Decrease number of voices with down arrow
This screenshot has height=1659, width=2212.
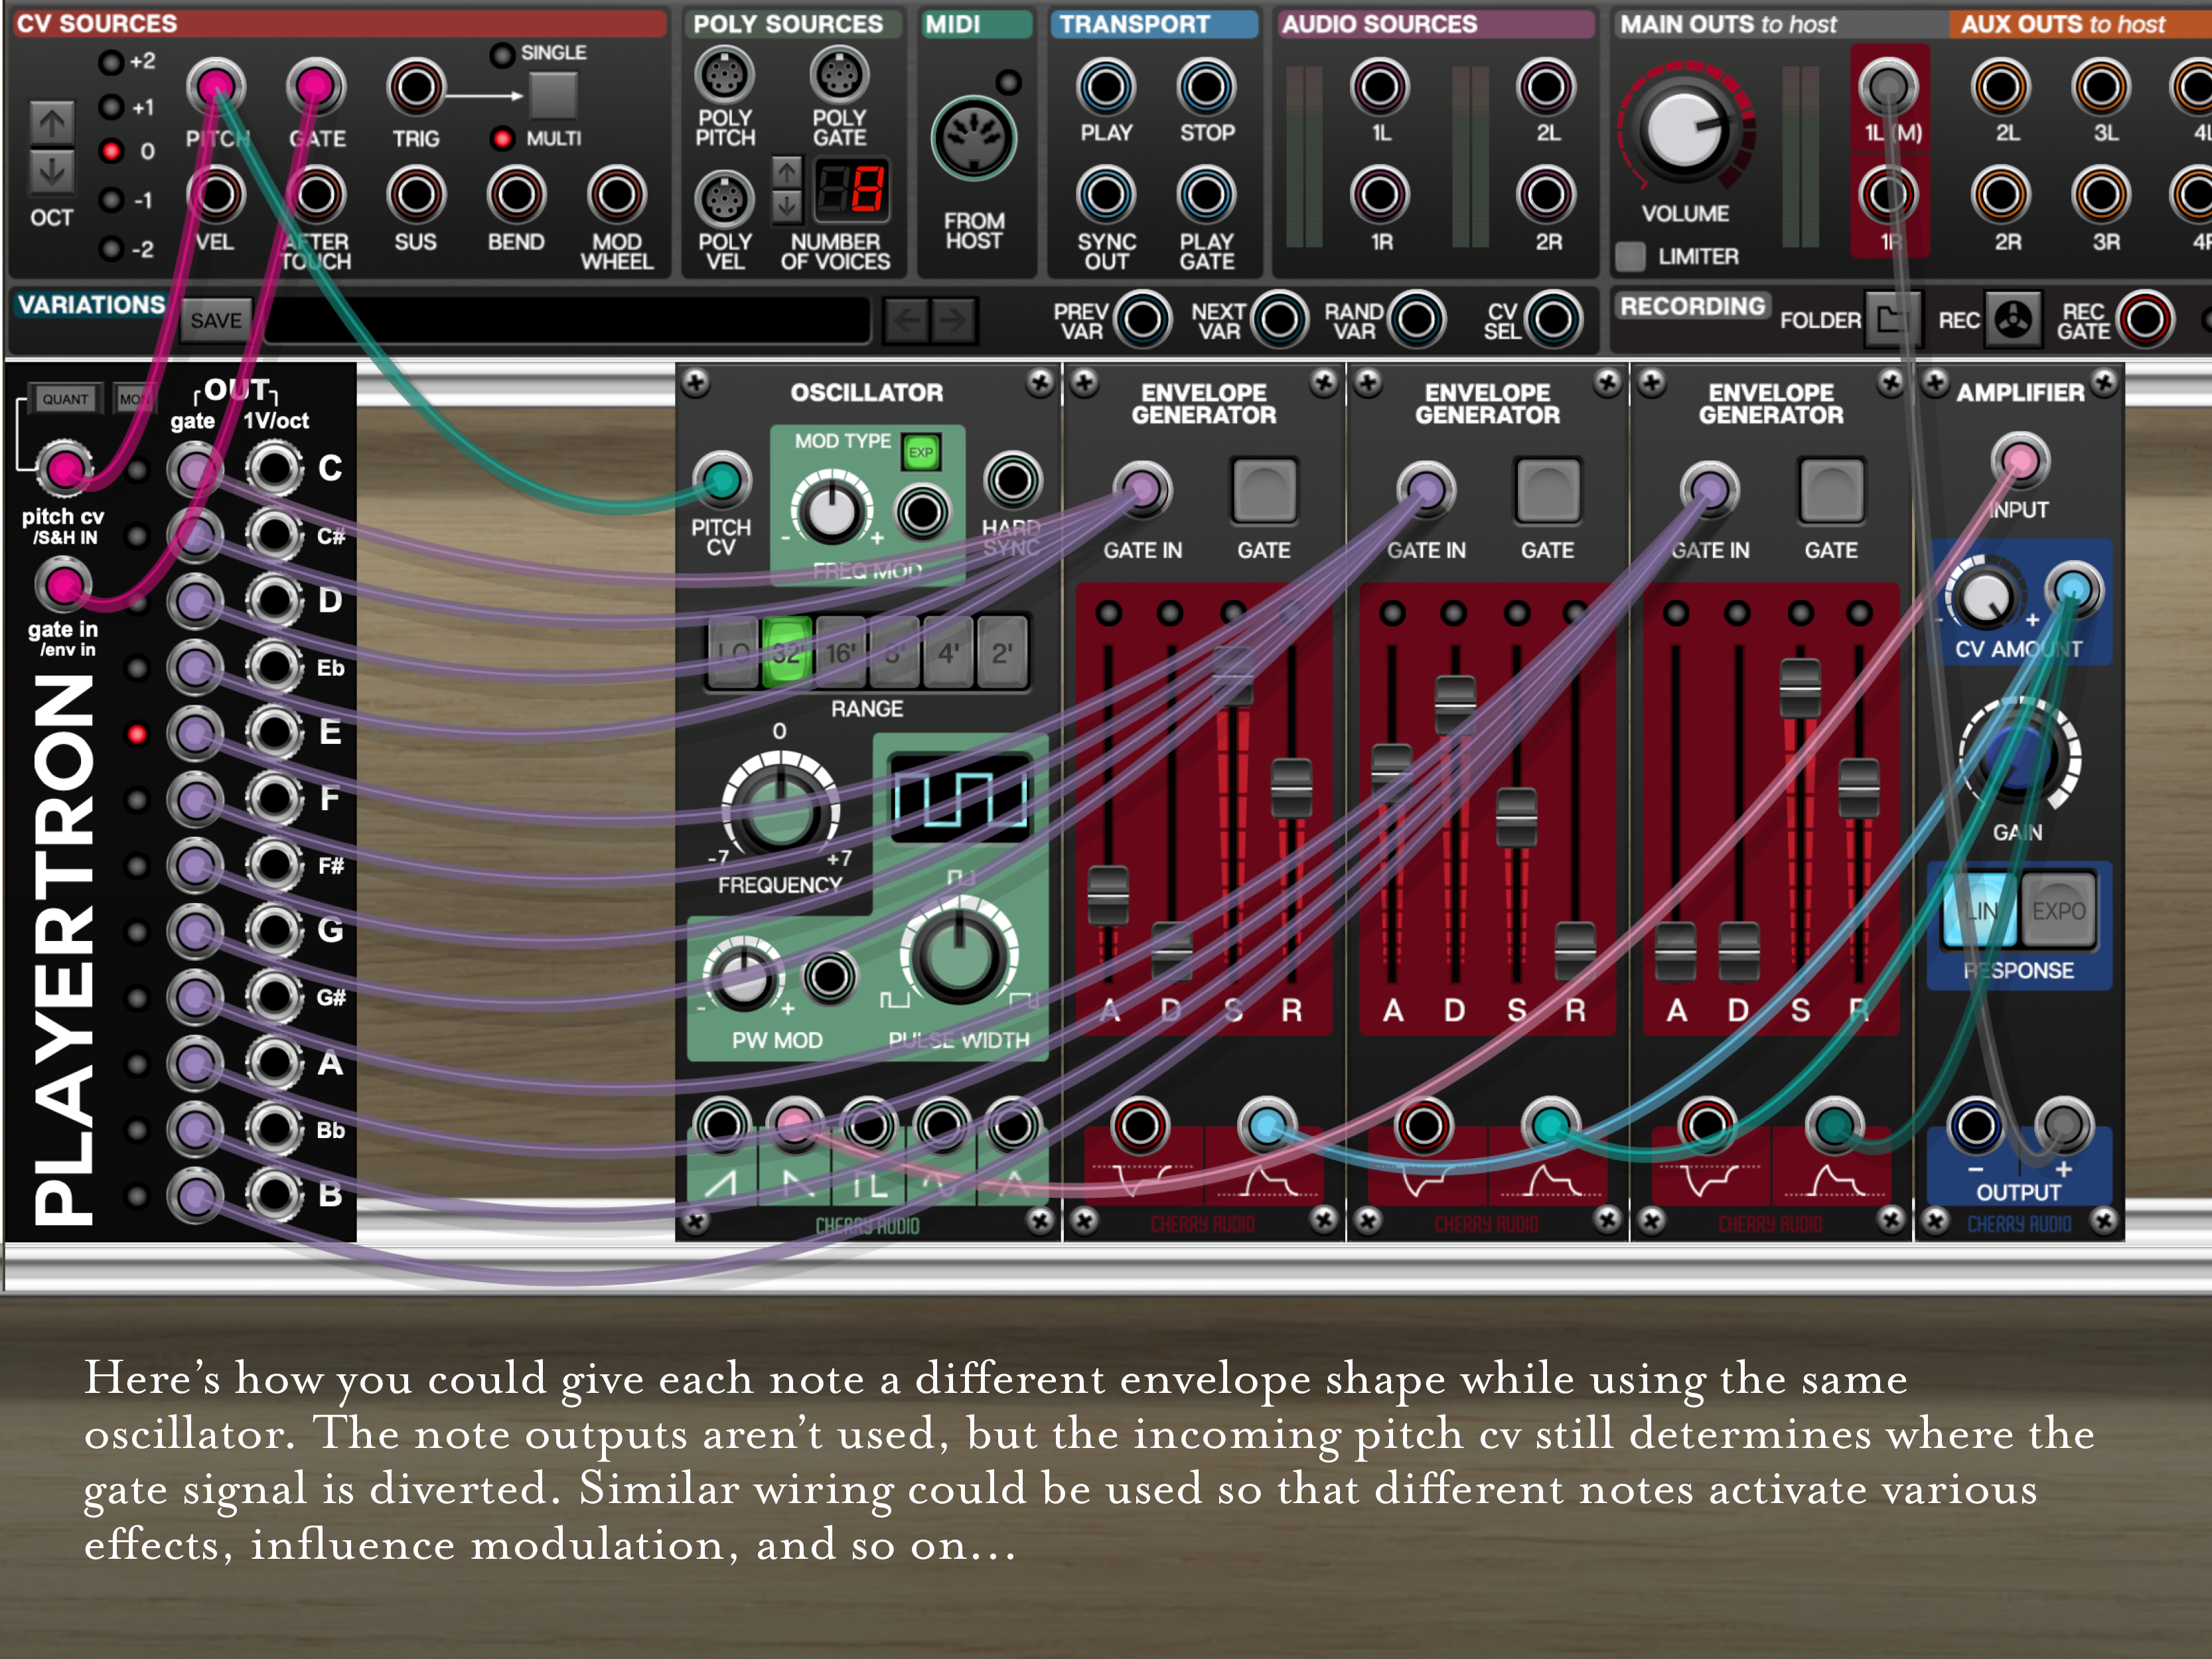pyautogui.click(x=787, y=208)
